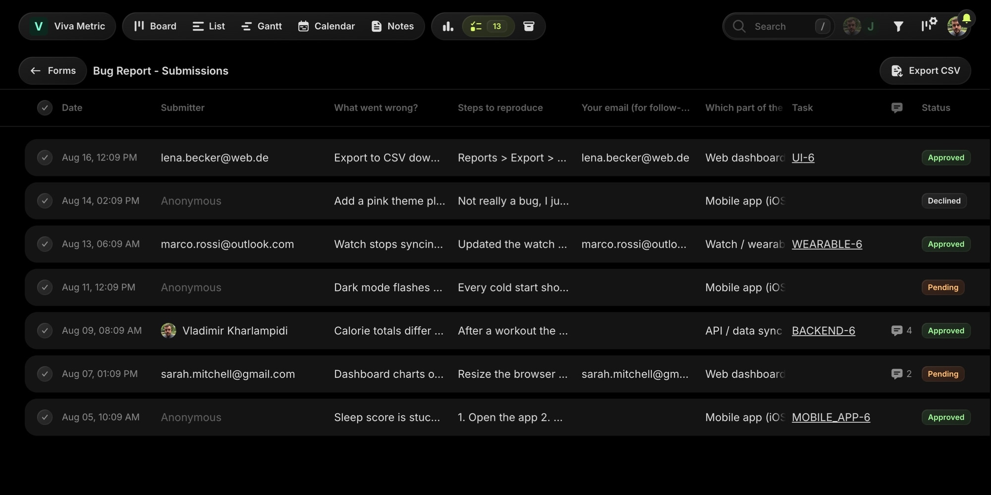This screenshot has width=991, height=495.
Task: Toggle checkbox for Aug 13 submission
Action: (x=45, y=244)
